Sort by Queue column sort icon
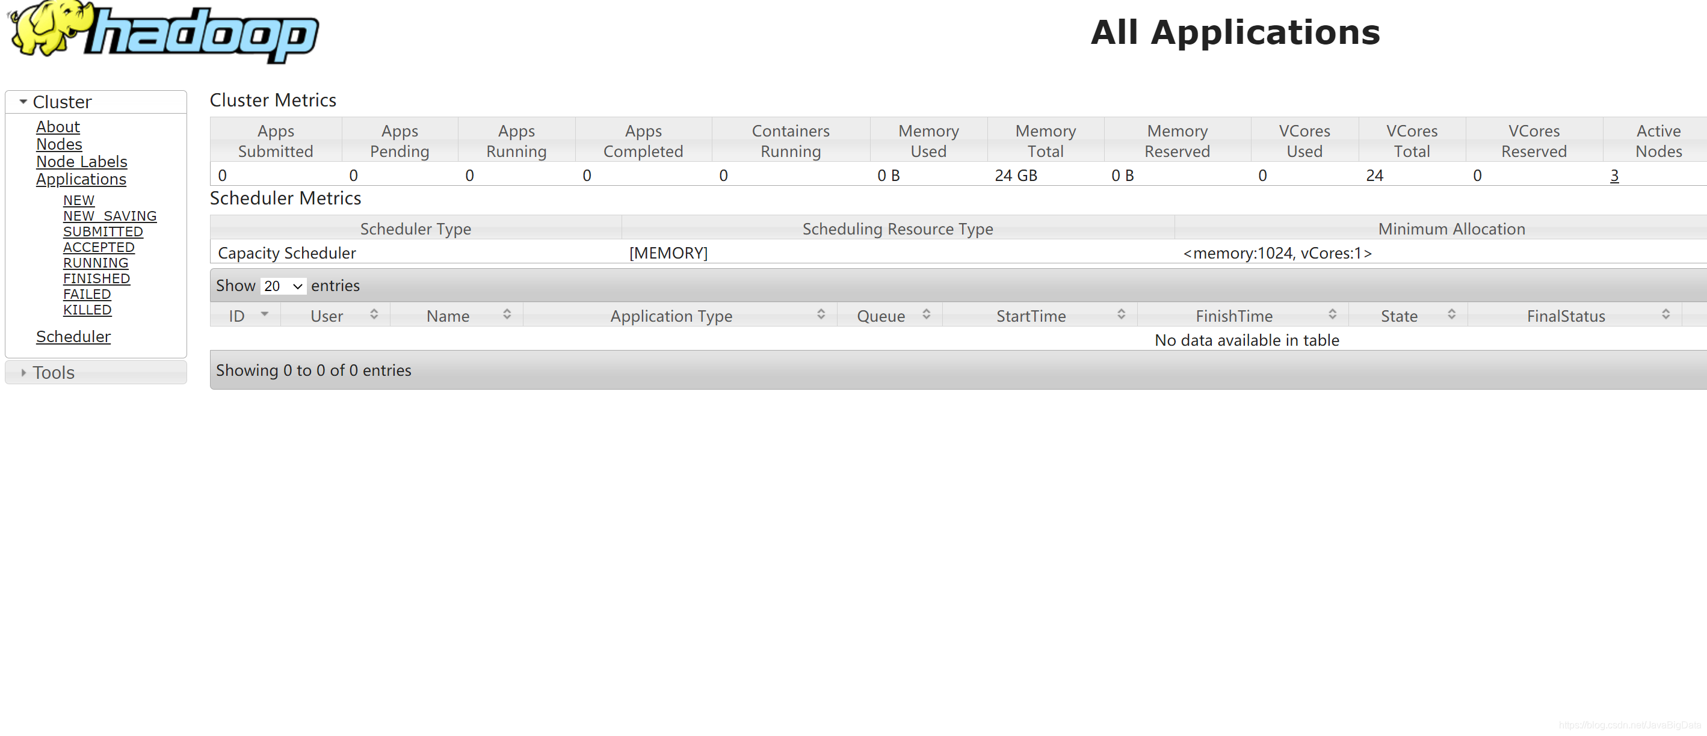Viewport: 1707px width, 736px height. point(926,314)
